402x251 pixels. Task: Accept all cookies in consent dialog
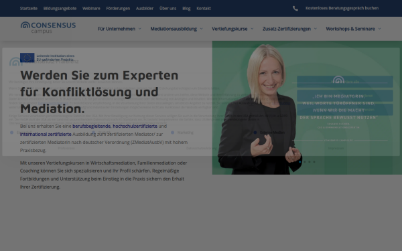coord(345,82)
